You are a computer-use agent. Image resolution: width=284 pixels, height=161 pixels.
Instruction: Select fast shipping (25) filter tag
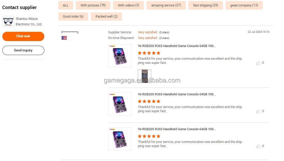click(x=205, y=5)
